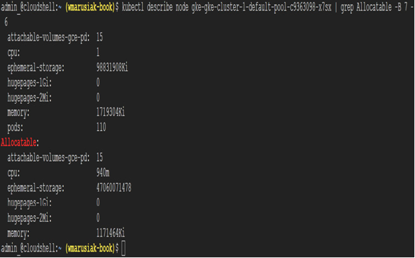This screenshot has height=258, width=415.
Task: Click the ephemeral-storage value 47060071478
Action: 114,188
